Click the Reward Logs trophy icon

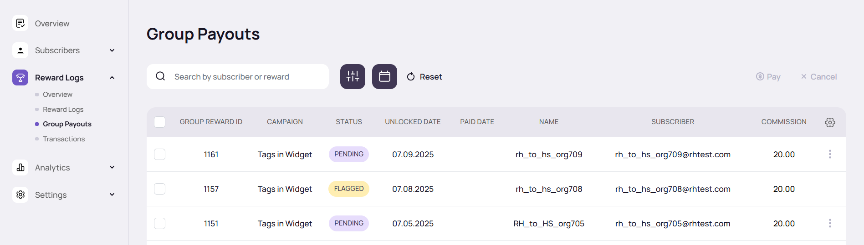(x=20, y=78)
